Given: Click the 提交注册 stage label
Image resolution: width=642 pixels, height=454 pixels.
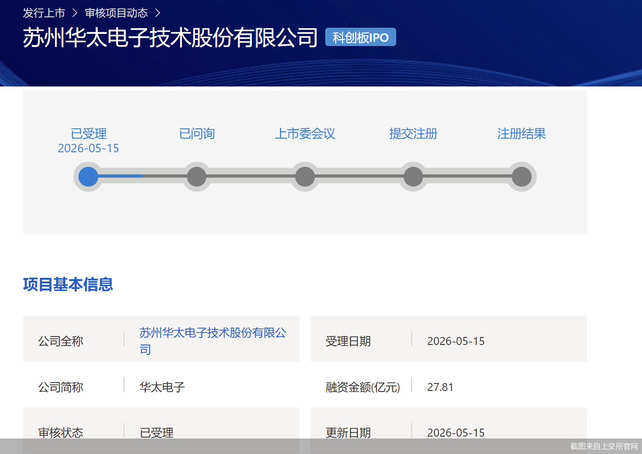Looking at the screenshot, I should point(413,133).
